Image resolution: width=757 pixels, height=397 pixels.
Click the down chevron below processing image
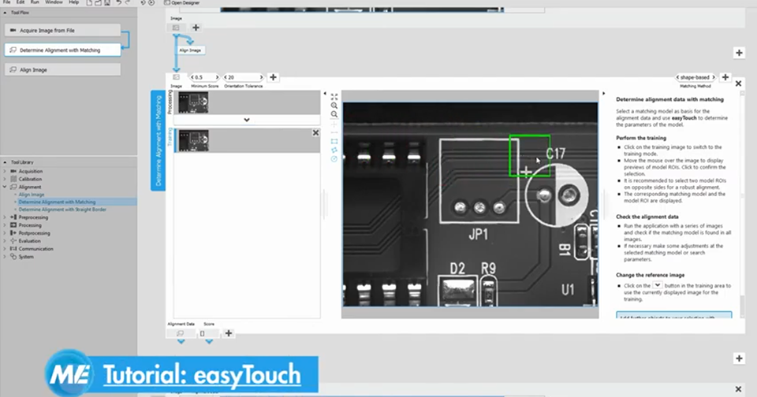247,120
